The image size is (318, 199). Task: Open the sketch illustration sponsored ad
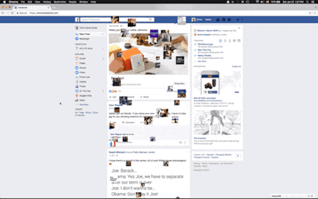coord(217,122)
